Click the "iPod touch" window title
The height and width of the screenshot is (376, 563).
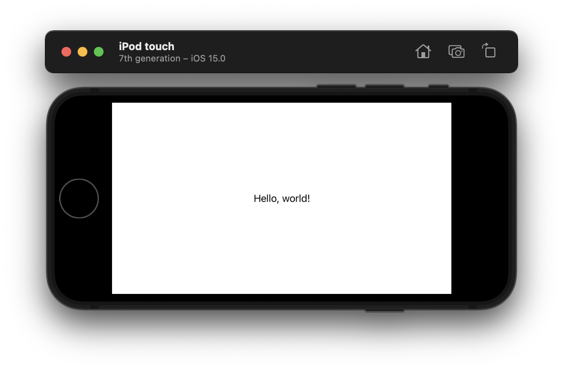click(x=146, y=46)
